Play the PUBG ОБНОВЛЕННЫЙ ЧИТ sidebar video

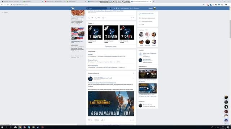click(x=148, y=89)
